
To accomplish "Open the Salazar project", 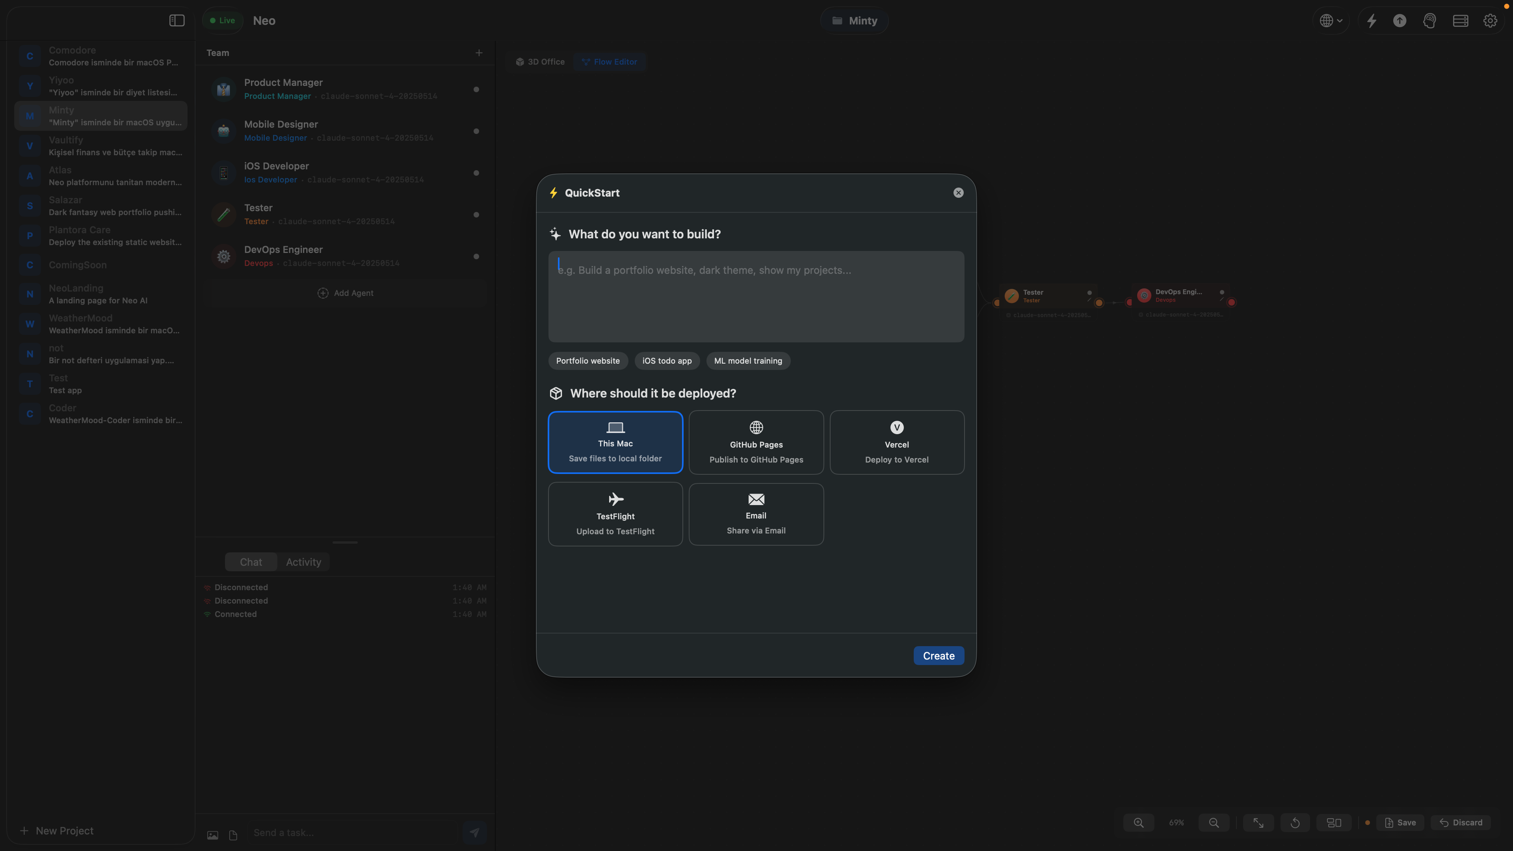I will (x=100, y=206).
